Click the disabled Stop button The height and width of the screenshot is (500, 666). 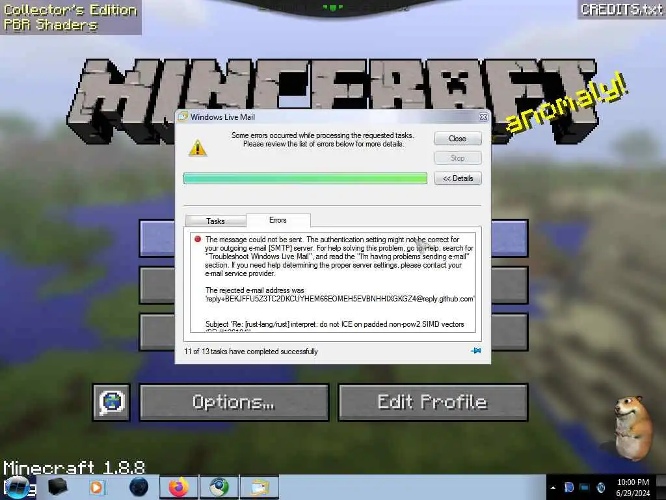coord(458,158)
